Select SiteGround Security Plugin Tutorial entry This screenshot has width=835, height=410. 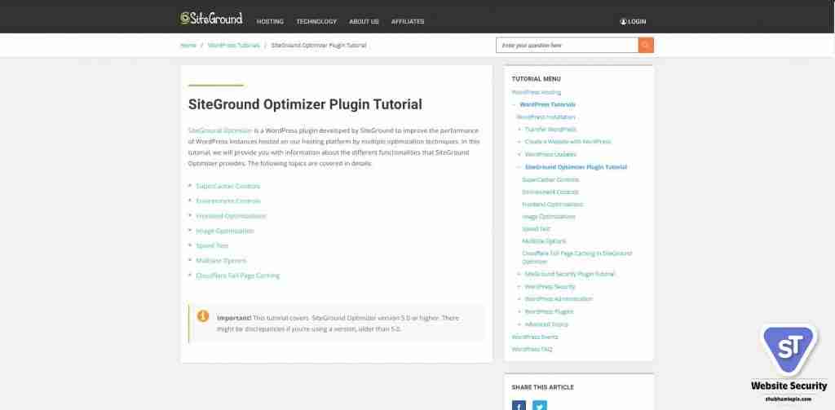point(570,274)
